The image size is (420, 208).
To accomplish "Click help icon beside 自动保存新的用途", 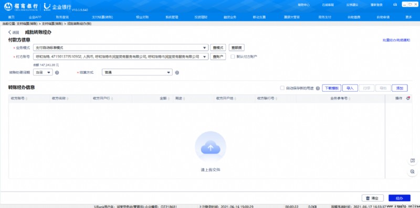I will (x=318, y=88).
